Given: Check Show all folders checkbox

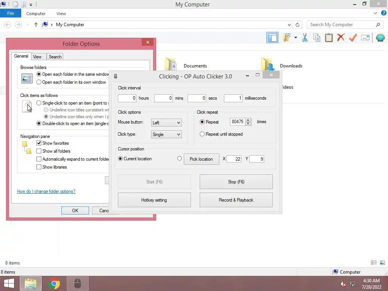Looking at the screenshot, I should click(x=39, y=151).
